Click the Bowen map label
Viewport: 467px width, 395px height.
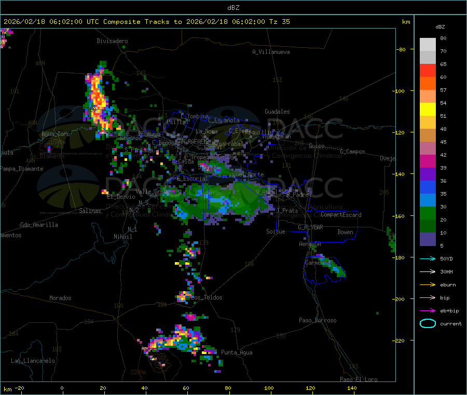coord(346,232)
